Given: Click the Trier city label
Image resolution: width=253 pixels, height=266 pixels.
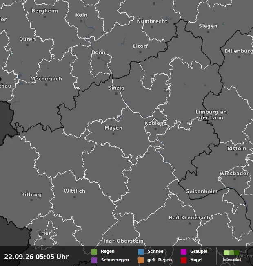Looking at the screenshot, I should click(44, 233).
